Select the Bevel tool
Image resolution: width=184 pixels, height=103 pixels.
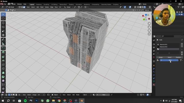(x=3, y=61)
